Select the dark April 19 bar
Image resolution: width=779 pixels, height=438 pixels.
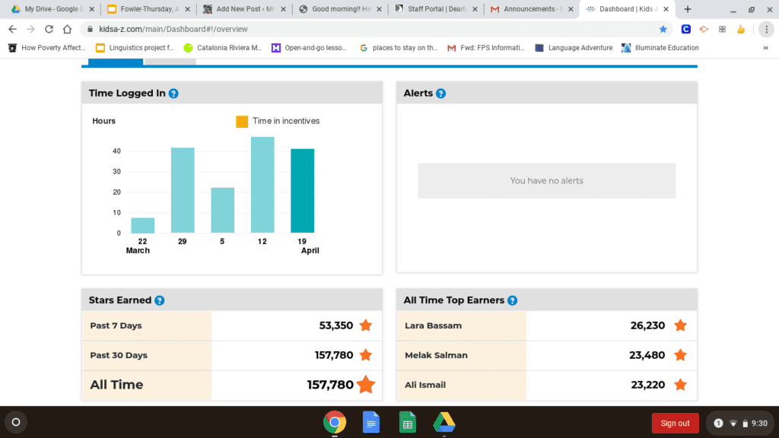pos(302,191)
